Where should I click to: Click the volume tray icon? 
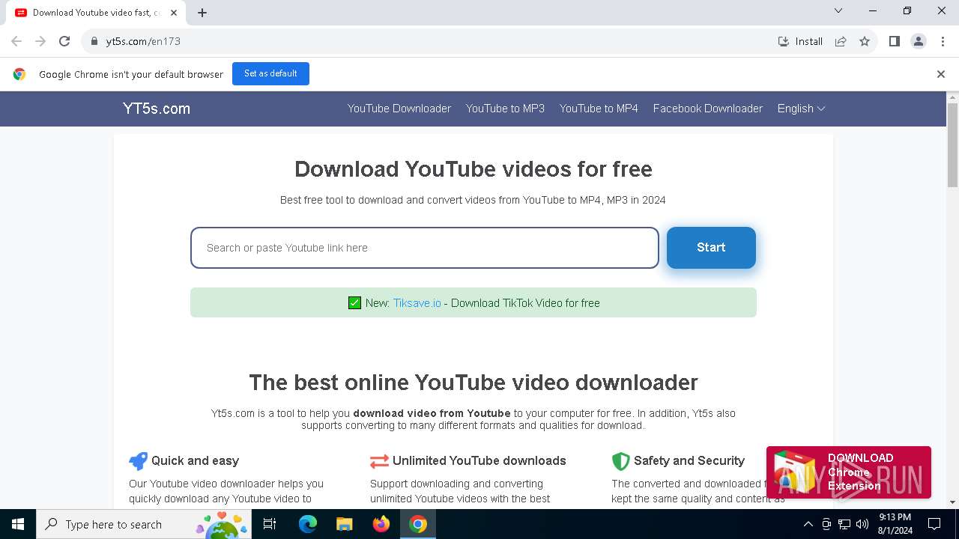[862, 524]
